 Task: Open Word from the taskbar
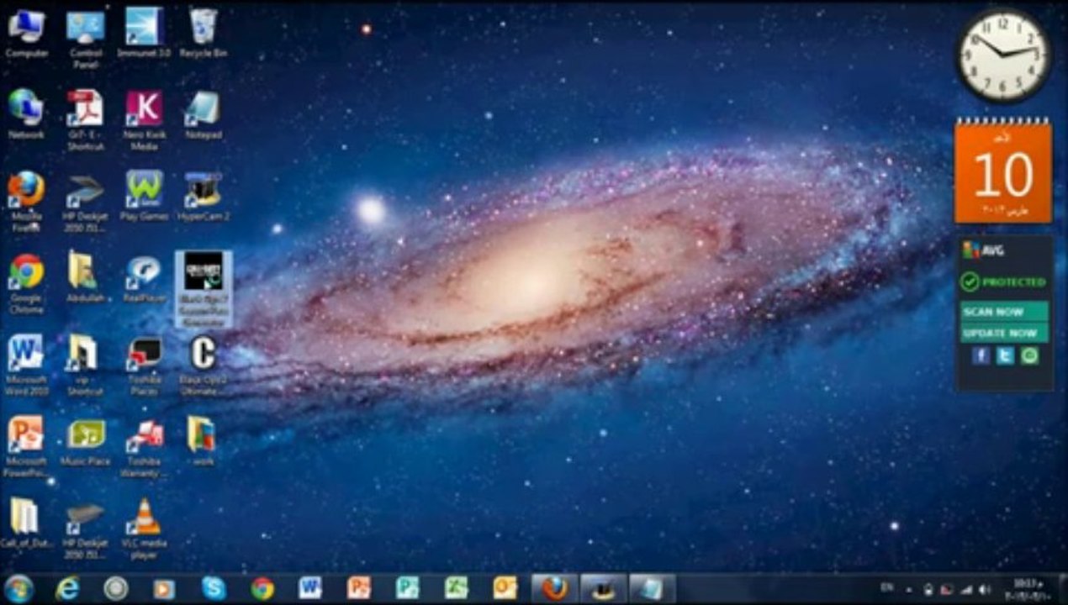(x=310, y=588)
